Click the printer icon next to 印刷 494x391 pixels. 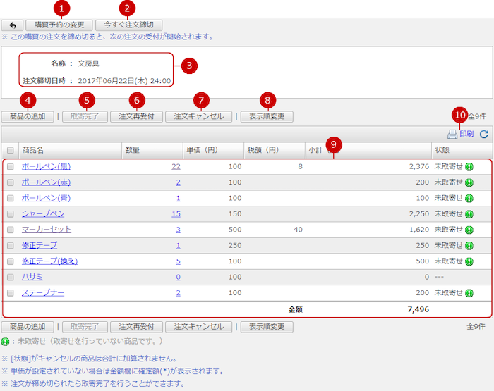[x=452, y=134]
